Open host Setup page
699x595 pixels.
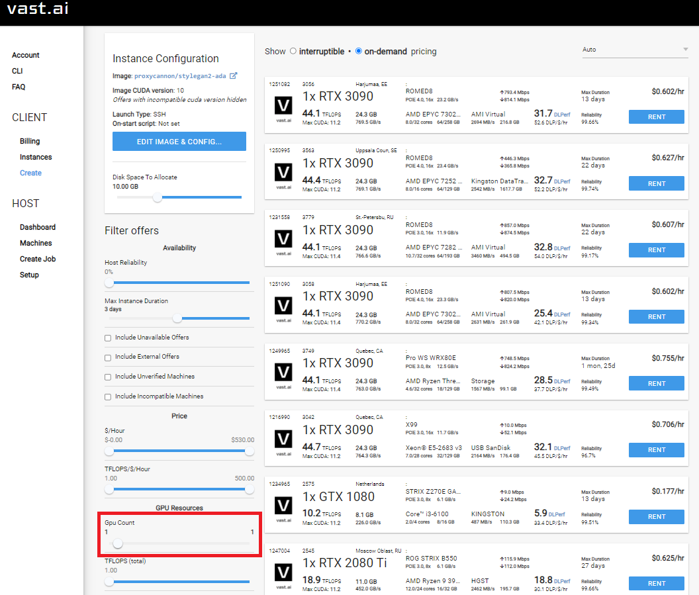pyautogui.click(x=29, y=275)
